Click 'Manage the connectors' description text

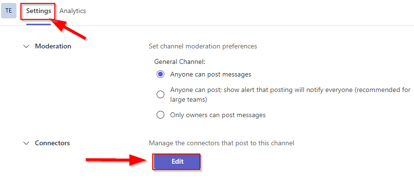tap(222, 143)
